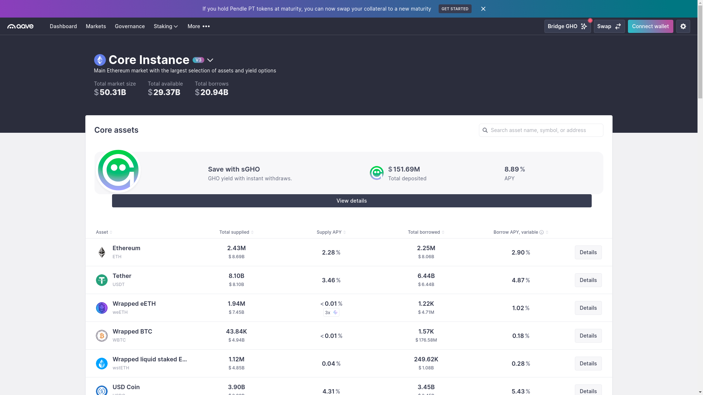Sort table by Asset column
The width and height of the screenshot is (703, 395).
[x=104, y=232]
